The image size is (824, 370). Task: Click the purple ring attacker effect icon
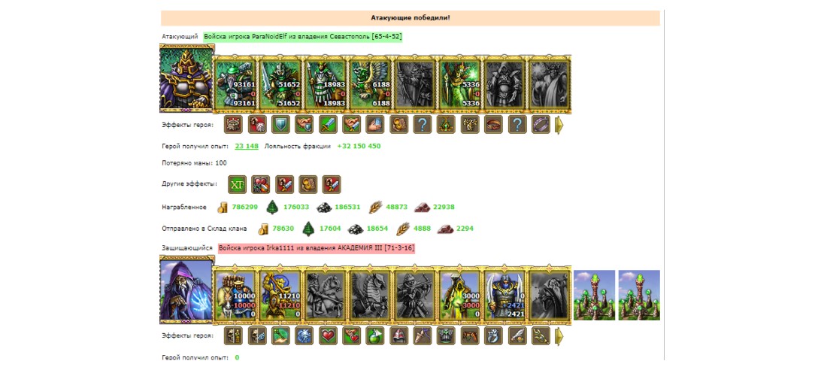coord(541,125)
